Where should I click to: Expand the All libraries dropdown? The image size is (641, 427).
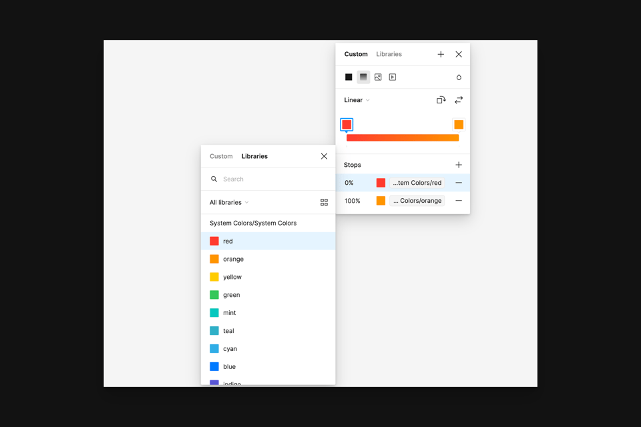click(x=229, y=203)
